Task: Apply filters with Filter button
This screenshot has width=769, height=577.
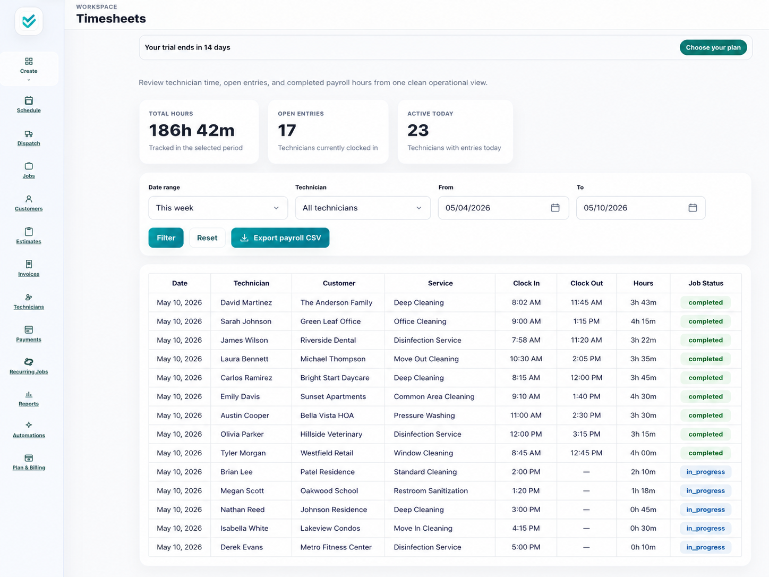Action: click(x=166, y=238)
